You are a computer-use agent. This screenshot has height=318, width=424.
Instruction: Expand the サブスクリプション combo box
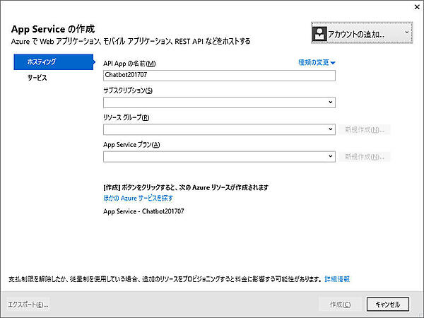tap(219, 102)
